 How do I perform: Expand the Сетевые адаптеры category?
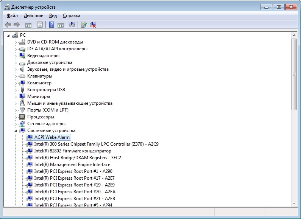point(16,124)
